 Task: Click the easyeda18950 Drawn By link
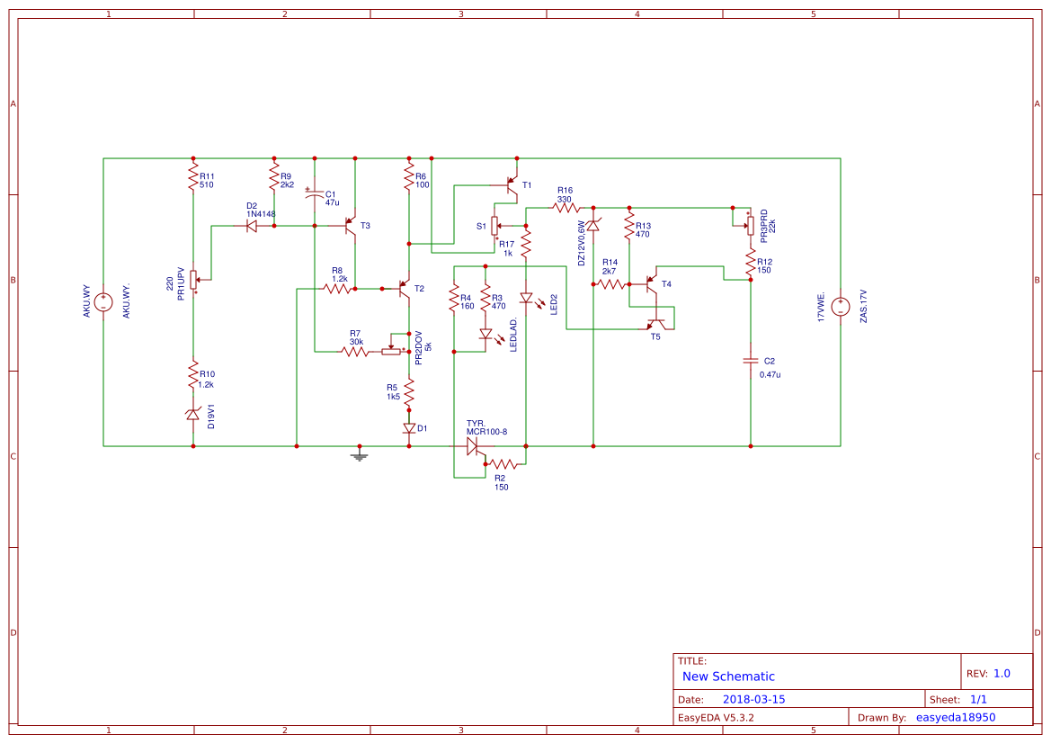click(956, 717)
